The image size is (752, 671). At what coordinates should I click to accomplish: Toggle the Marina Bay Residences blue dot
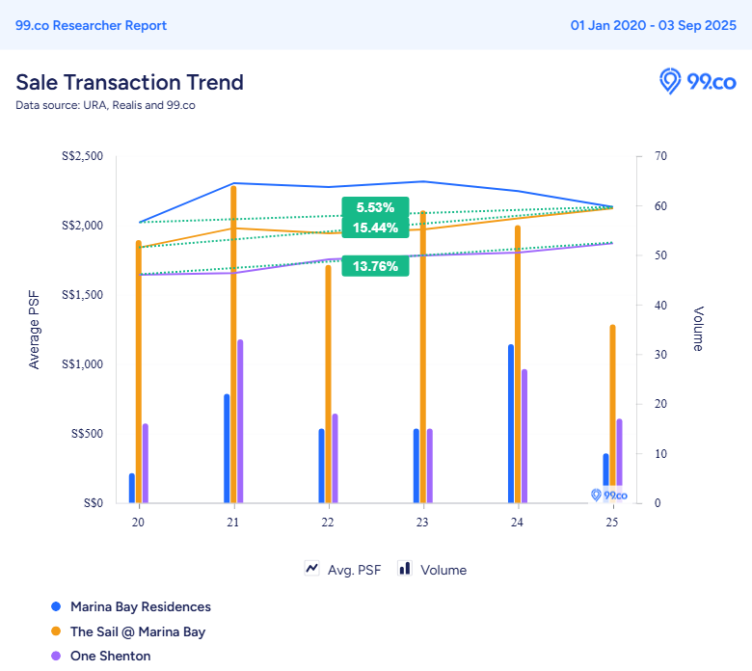coord(55,606)
